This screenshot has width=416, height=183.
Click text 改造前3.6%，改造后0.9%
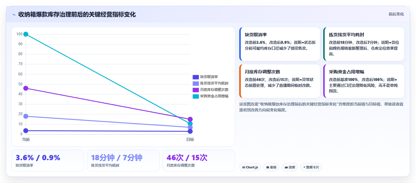(267, 42)
